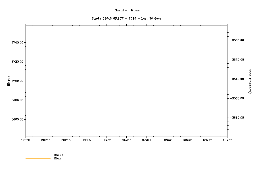Select the 10Mar date tick label
This screenshot has width=253, height=179.
pos(167,140)
